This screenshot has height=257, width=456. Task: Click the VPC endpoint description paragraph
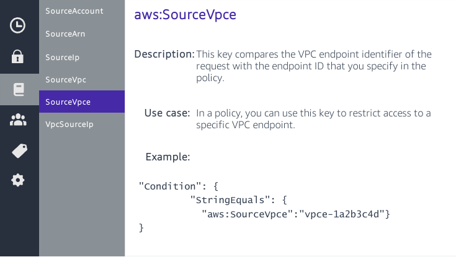click(x=313, y=66)
